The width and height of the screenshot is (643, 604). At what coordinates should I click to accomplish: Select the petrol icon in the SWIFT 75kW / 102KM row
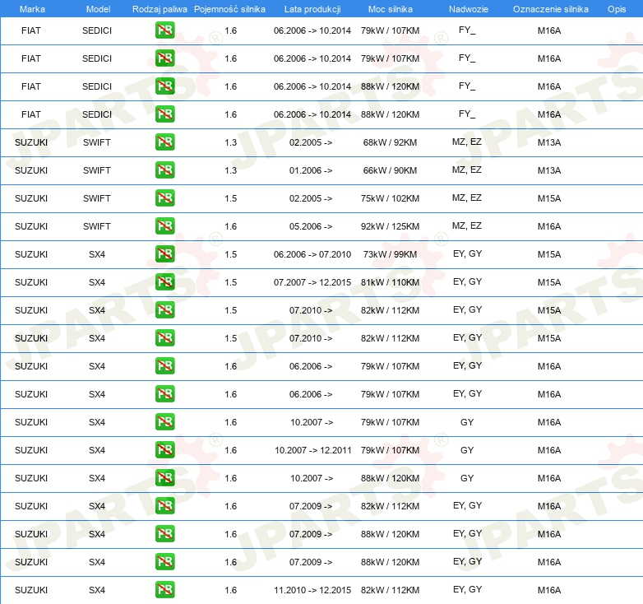[x=164, y=197]
